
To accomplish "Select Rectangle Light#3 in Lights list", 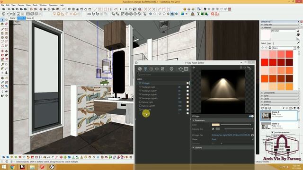I will pyautogui.click(x=163, y=98).
